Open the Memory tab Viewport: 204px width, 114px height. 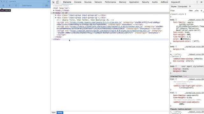pyautogui.click(x=122, y=2)
